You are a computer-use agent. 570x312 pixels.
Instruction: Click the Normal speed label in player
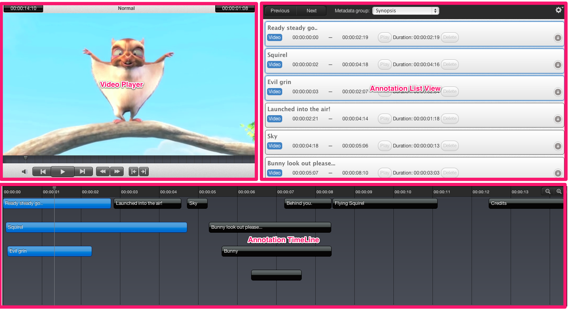click(x=126, y=8)
